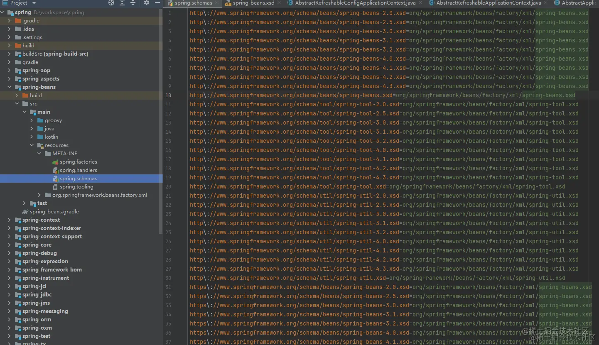Collapse the META-INF folder arrow
This screenshot has width=599, height=345.
(x=39, y=154)
